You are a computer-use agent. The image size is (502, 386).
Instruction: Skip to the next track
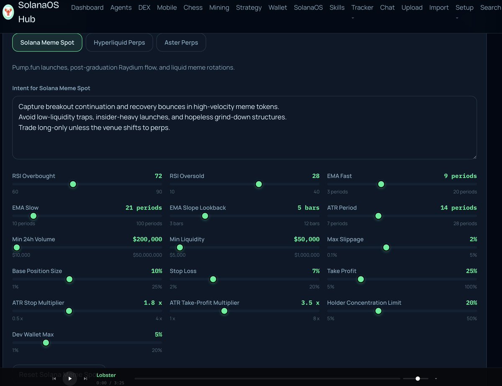85,378
